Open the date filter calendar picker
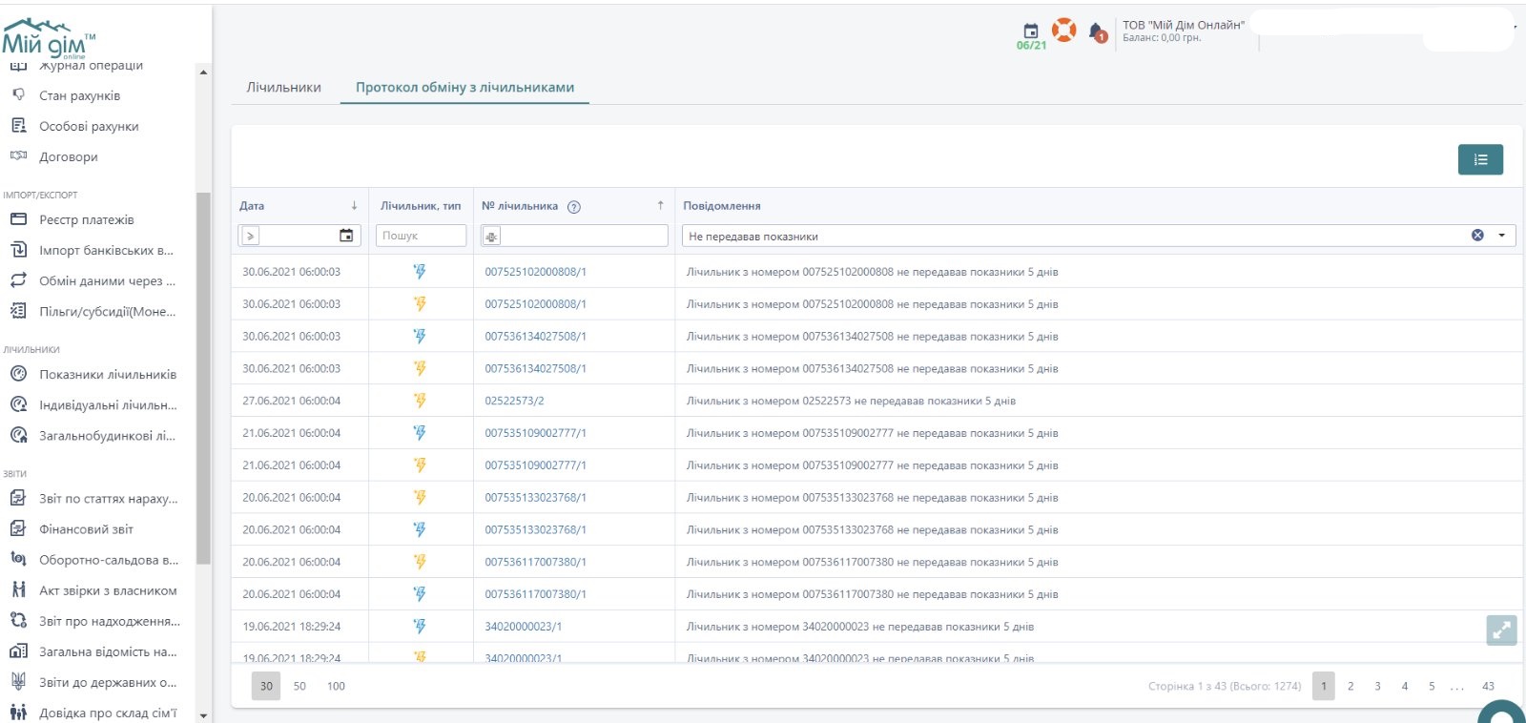This screenshot has height=723, width=1526. [x=346, y=236]
